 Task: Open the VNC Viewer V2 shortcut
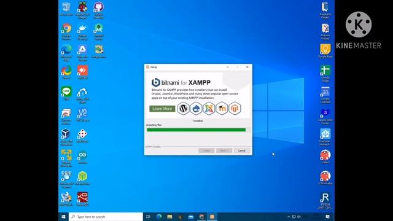tap(82, 113)
